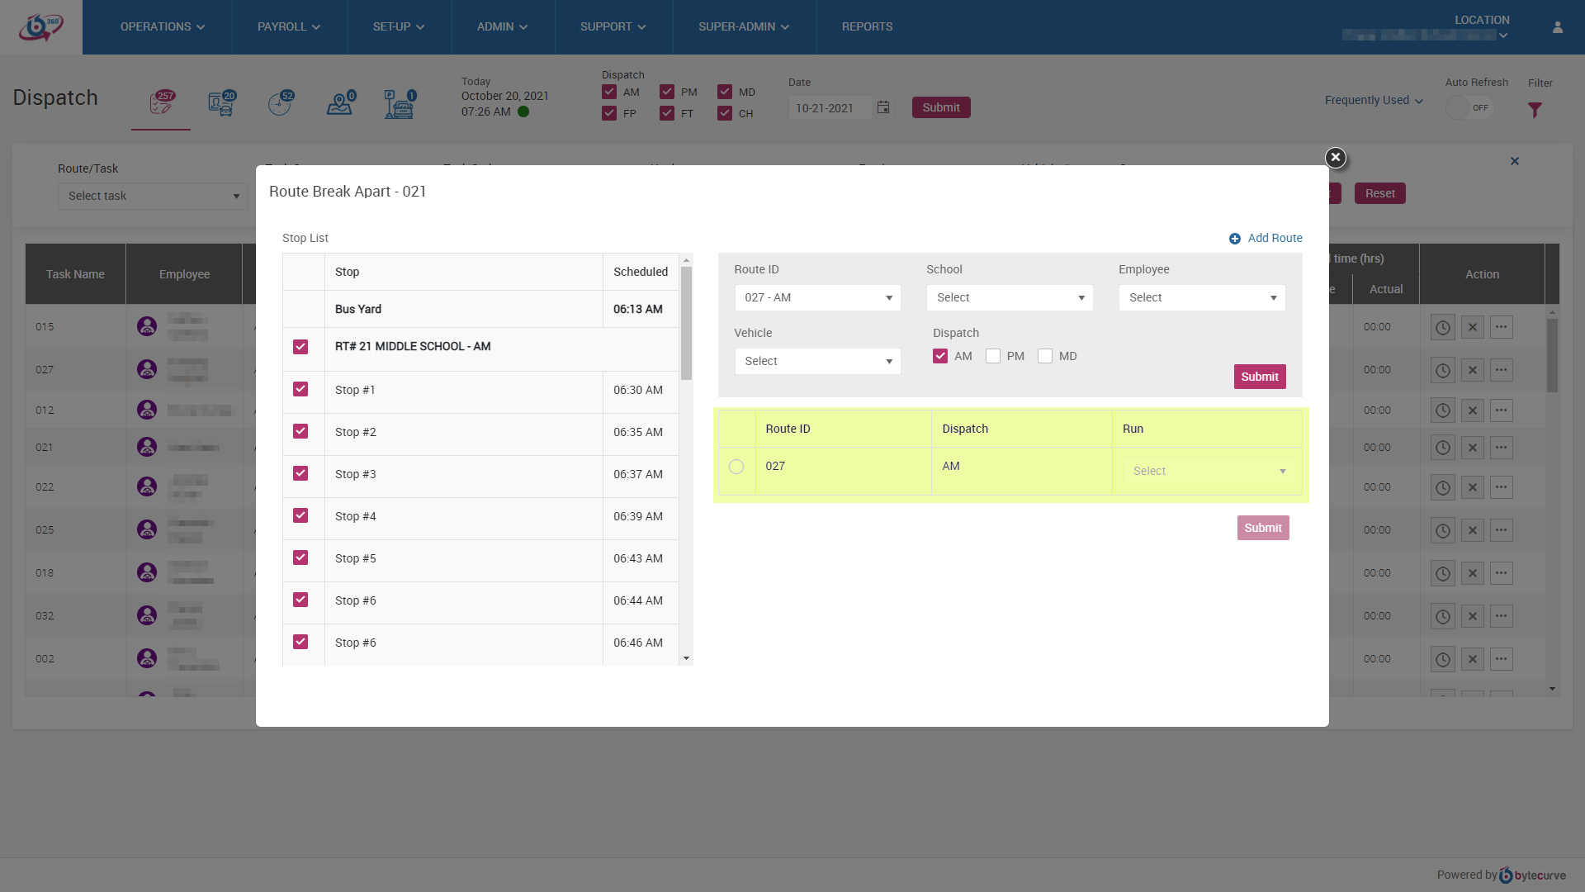Click the clock icon with 52 badge
This screenshot has width=1585, height=892.
pyautogui.click(x=280, y=104)
